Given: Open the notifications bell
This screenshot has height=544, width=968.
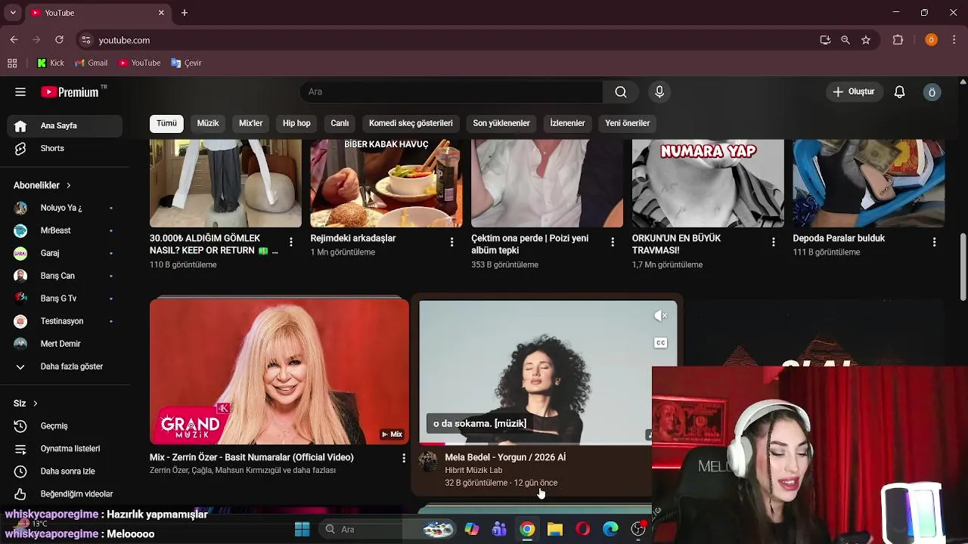Looking at the screenshot, I should 899,92.
